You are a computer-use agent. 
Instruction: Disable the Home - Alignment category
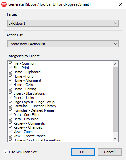click(10, 80)
